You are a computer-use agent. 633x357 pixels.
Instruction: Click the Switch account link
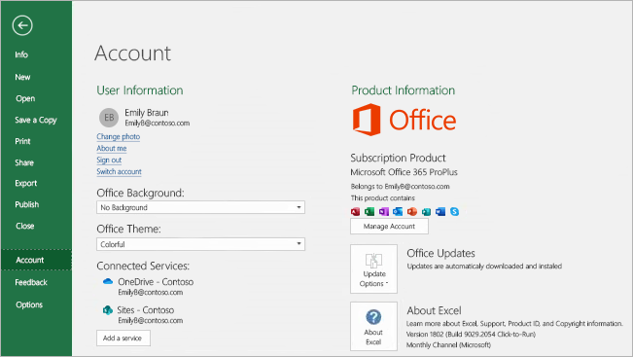pyautogui.click(x=119, y=171)
